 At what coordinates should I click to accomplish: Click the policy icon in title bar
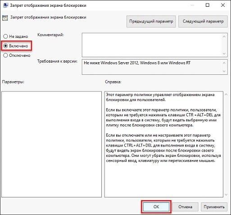point(5,5)
